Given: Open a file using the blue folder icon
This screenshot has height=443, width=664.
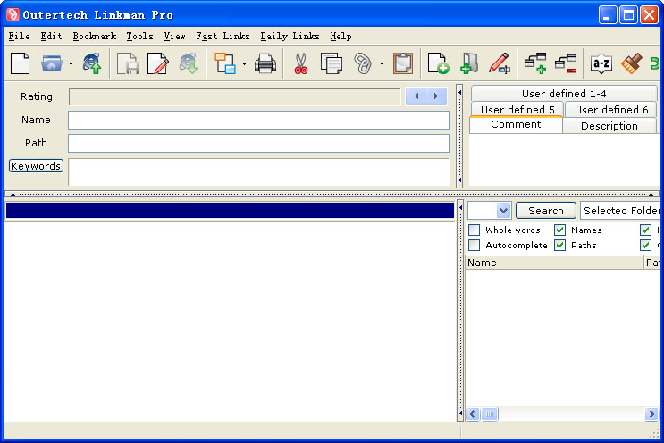Looking at the screenshot, I should point(52,64).
